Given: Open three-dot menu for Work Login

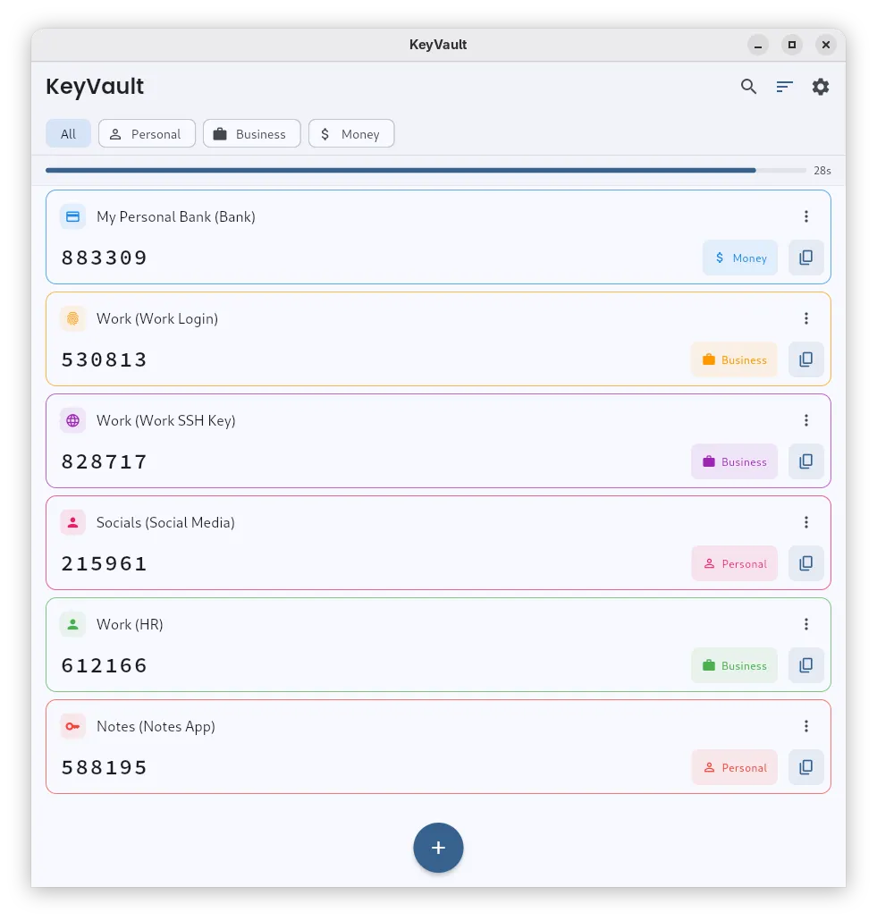Looking at the screenshot, I should pyautogui.click(x=805, y=318).
